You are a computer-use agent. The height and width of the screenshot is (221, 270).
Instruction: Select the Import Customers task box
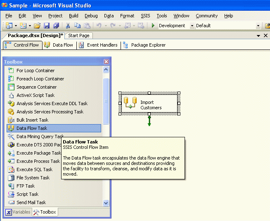[x=149, y=103]
